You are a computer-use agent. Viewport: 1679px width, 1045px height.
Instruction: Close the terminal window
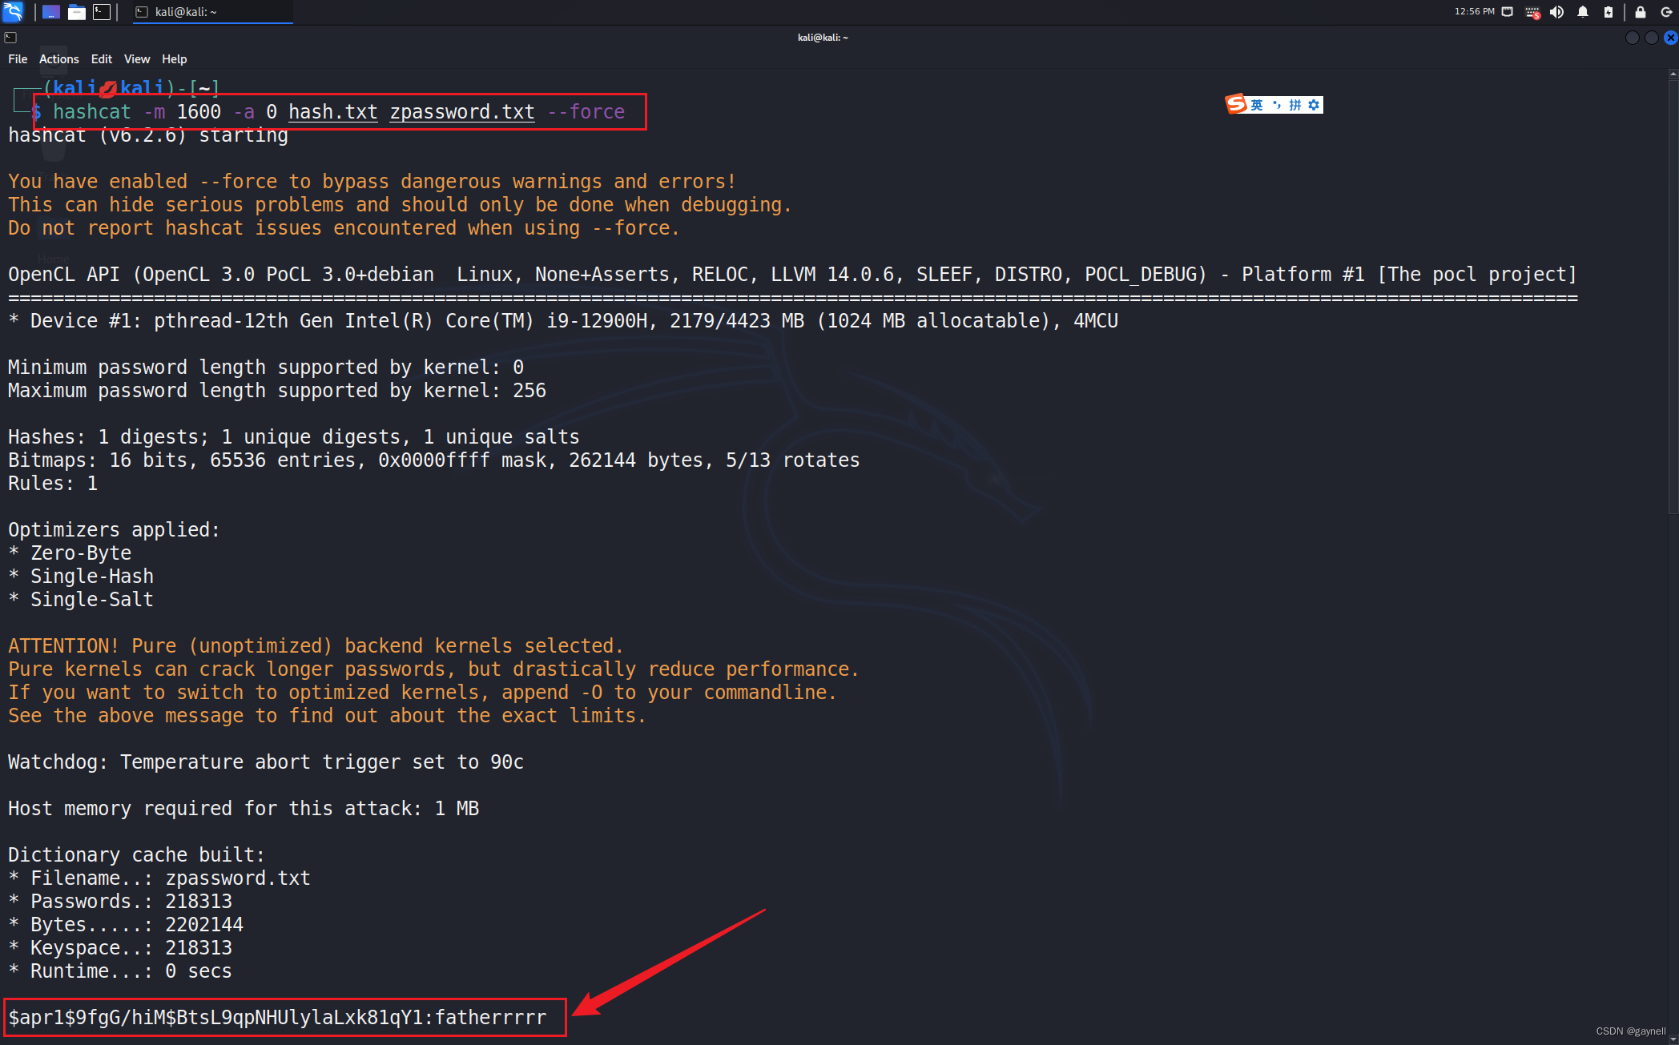1670,38
